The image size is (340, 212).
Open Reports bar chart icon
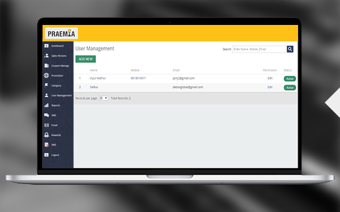click(46, 105)
